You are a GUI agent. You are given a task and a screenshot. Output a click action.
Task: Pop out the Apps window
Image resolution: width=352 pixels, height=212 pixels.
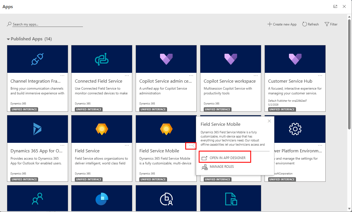335,6
